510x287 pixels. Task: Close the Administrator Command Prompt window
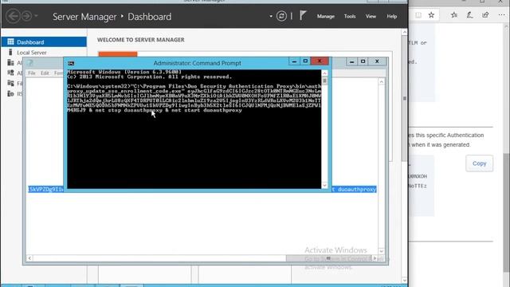pos(320,61)
